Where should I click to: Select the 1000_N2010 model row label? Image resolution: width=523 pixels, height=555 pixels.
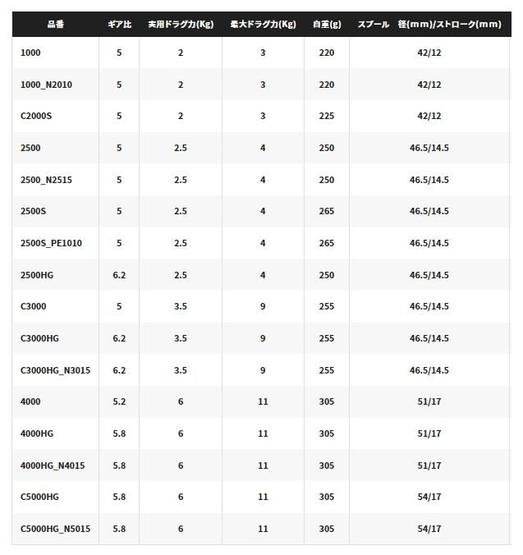click(x=46, y=85)
